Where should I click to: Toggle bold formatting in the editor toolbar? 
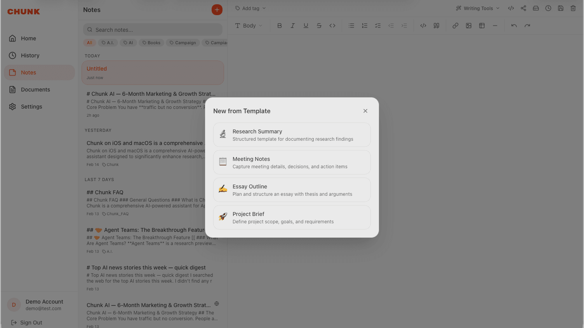tap(279, 25)
